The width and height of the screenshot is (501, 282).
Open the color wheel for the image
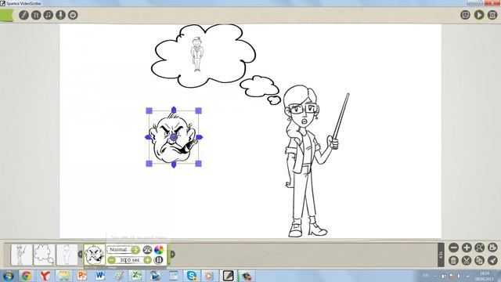(x=159, y=250)
